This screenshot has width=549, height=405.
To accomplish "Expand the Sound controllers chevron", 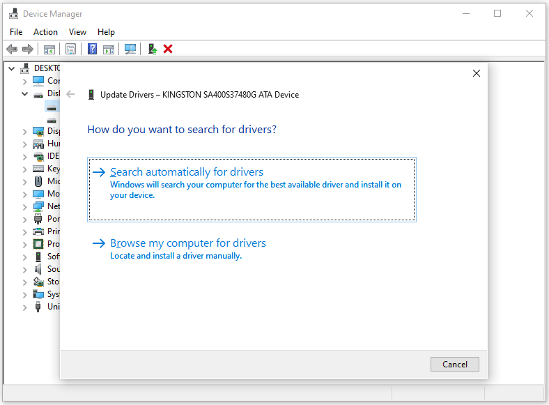I will click(x=24, y=270).
